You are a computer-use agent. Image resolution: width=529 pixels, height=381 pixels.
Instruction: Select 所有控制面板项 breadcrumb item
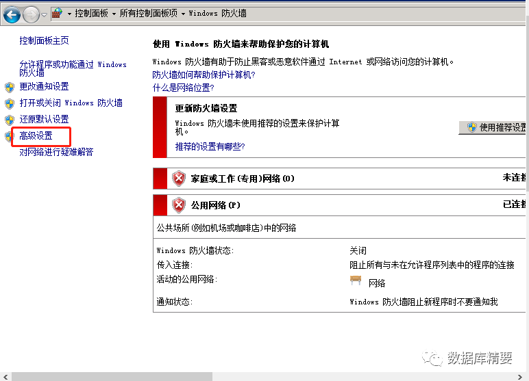[149, 14]
